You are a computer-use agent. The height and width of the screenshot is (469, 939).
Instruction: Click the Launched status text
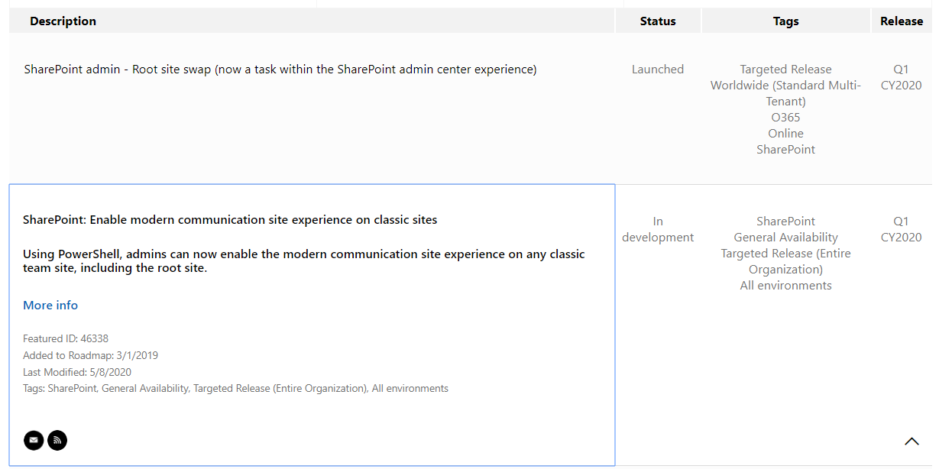658,70
